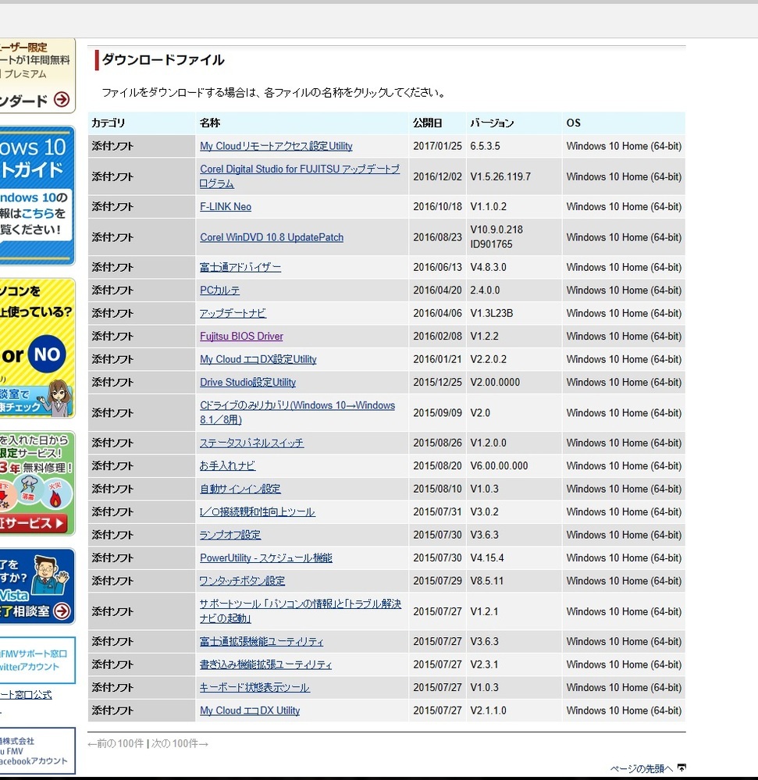Click date cell 2016/02/08

pyautogui.click(x=437, y=337)
